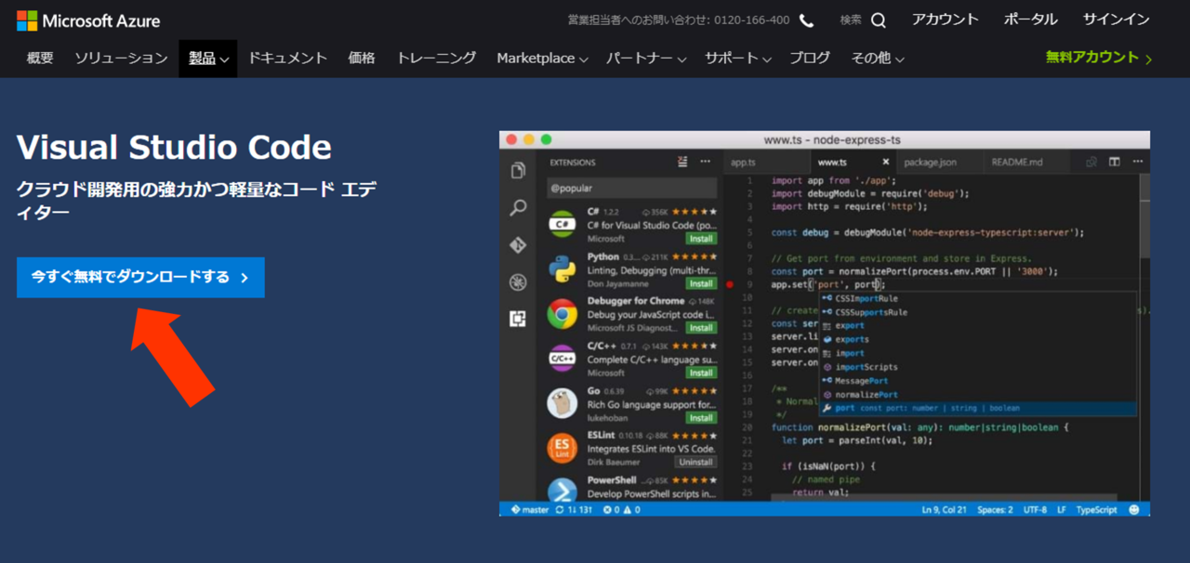
Task: Click Install for the C# extension
Action: [700, 239]
